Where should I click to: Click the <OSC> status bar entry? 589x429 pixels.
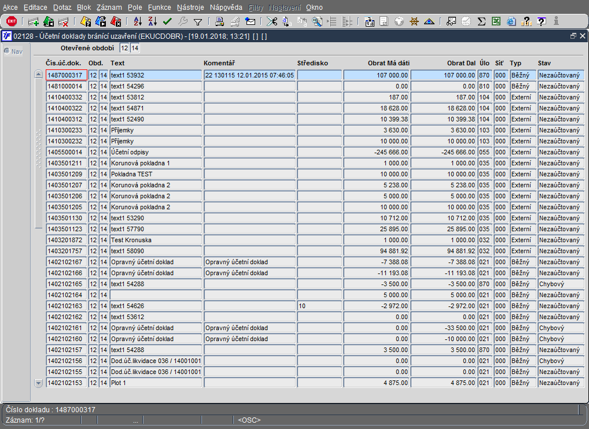pyautogui.click(x=249, y=420)
